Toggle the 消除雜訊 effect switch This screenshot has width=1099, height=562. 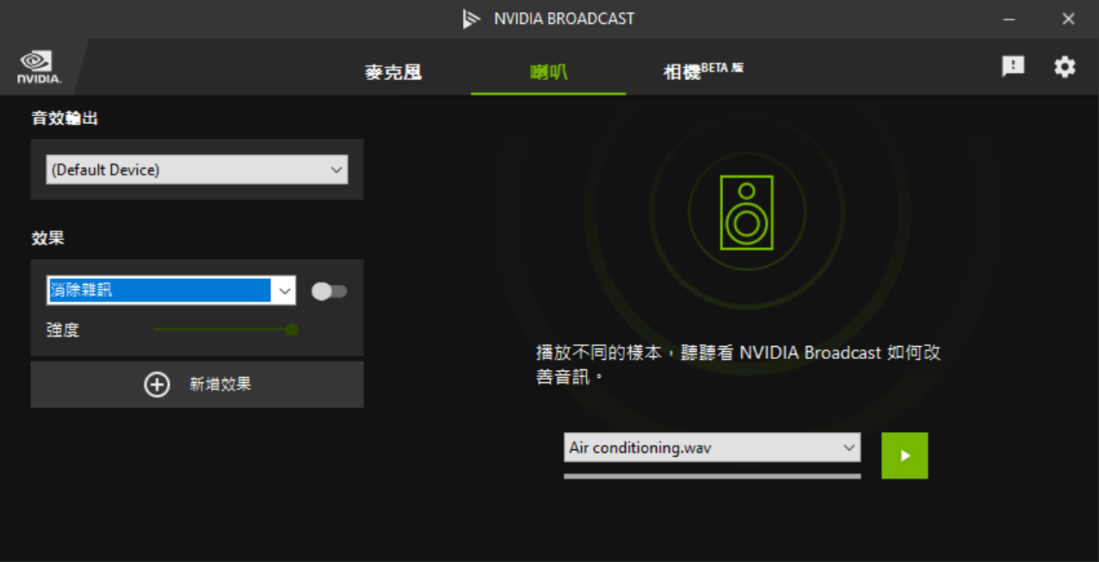pos(329,292)
